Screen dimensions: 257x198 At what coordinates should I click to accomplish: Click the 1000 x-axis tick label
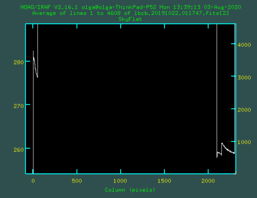click(x=120, y=181)
